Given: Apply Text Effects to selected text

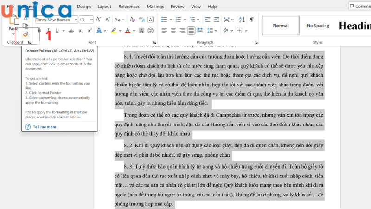Looking at the screenshot, I should pos(99,31).
